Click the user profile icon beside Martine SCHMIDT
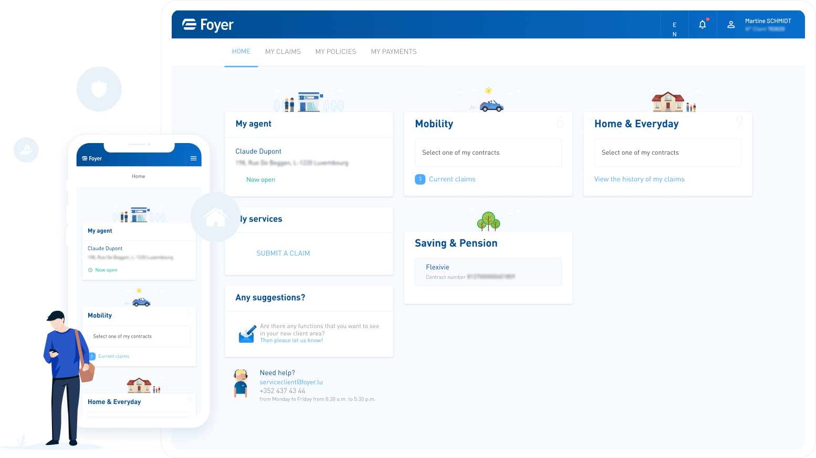The height and width of the screenshot is (458, 816). tap(731, 25)
